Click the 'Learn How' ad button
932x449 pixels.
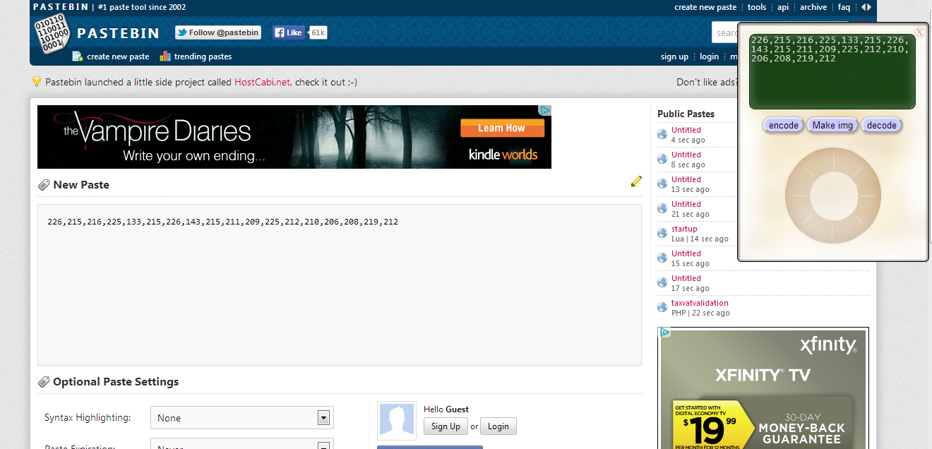coord(502,128)
